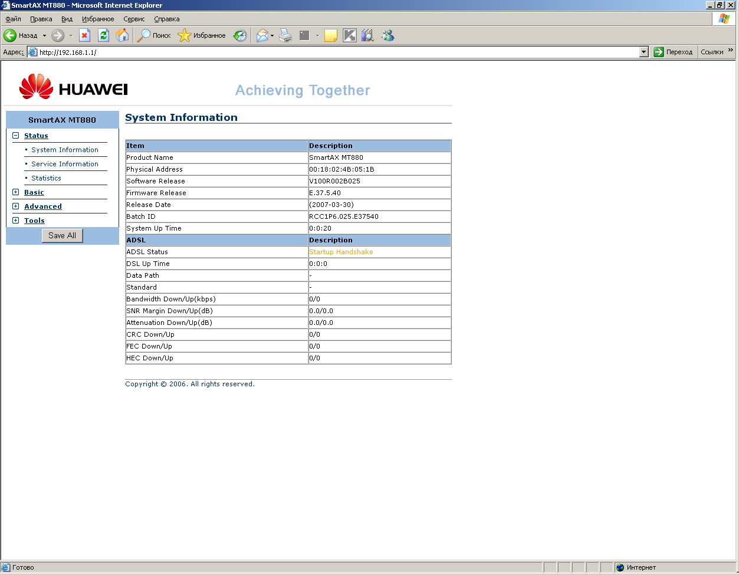The width and height of the screenshot is (739, 575).
Task: Open the Forward history dropdown arrow
Action: [x=71, y=35]
